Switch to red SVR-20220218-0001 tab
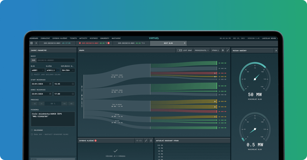 coord(94,43)
